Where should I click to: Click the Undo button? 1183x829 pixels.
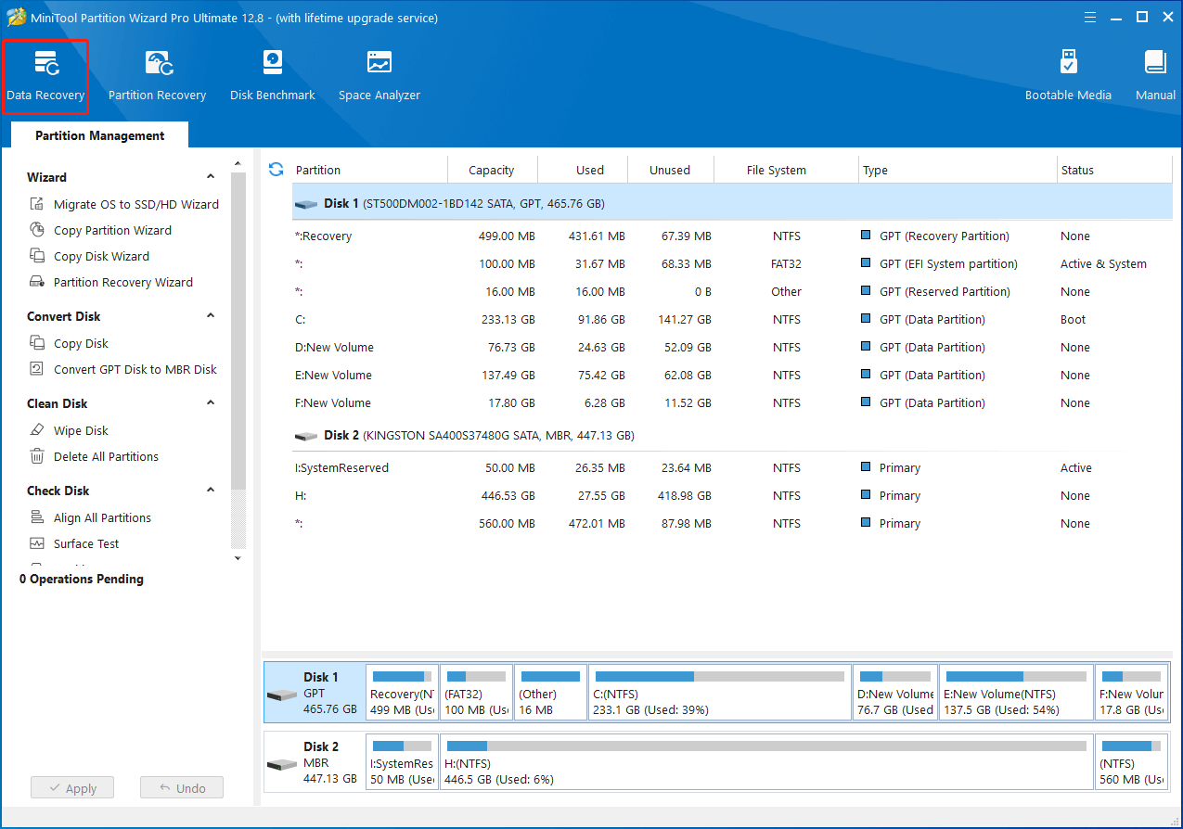[x=182, y=788]
